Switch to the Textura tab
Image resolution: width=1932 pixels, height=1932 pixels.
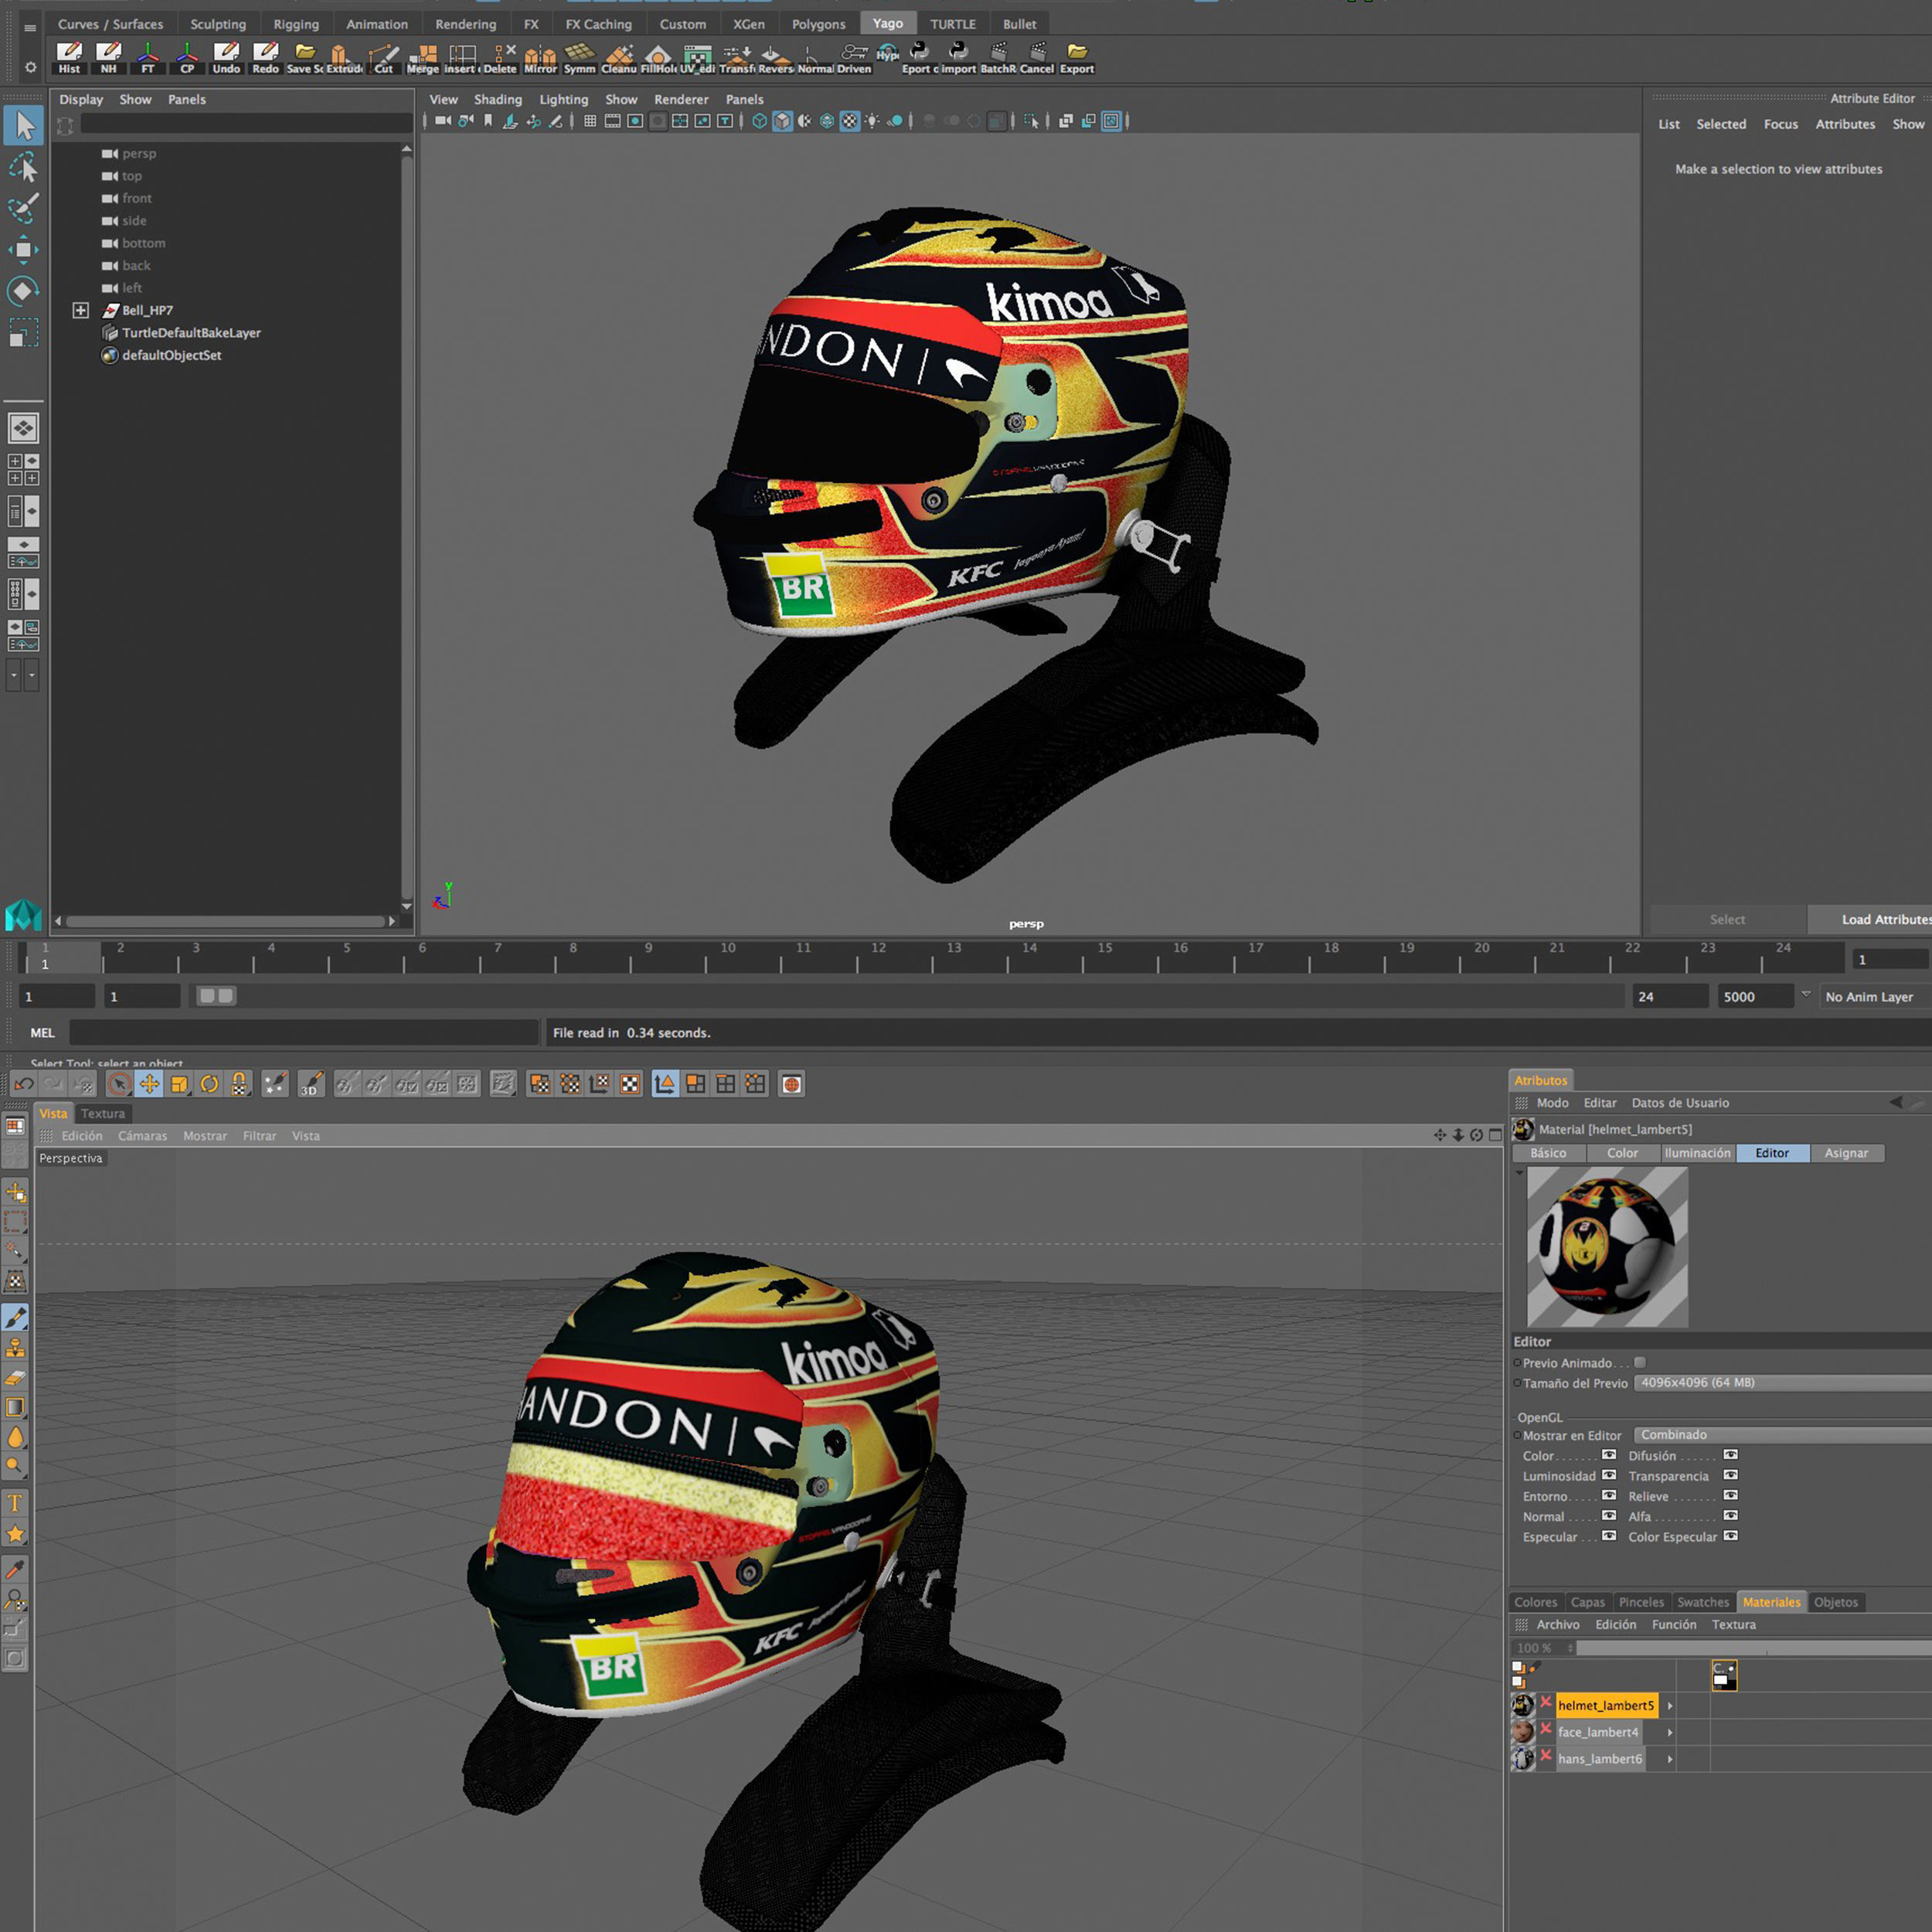(103, 1113)
